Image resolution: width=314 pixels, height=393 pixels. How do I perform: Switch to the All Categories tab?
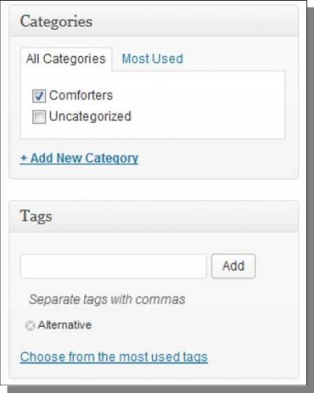point(66,59)
